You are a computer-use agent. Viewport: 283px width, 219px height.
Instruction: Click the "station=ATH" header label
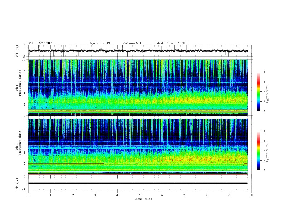[133, 43]
